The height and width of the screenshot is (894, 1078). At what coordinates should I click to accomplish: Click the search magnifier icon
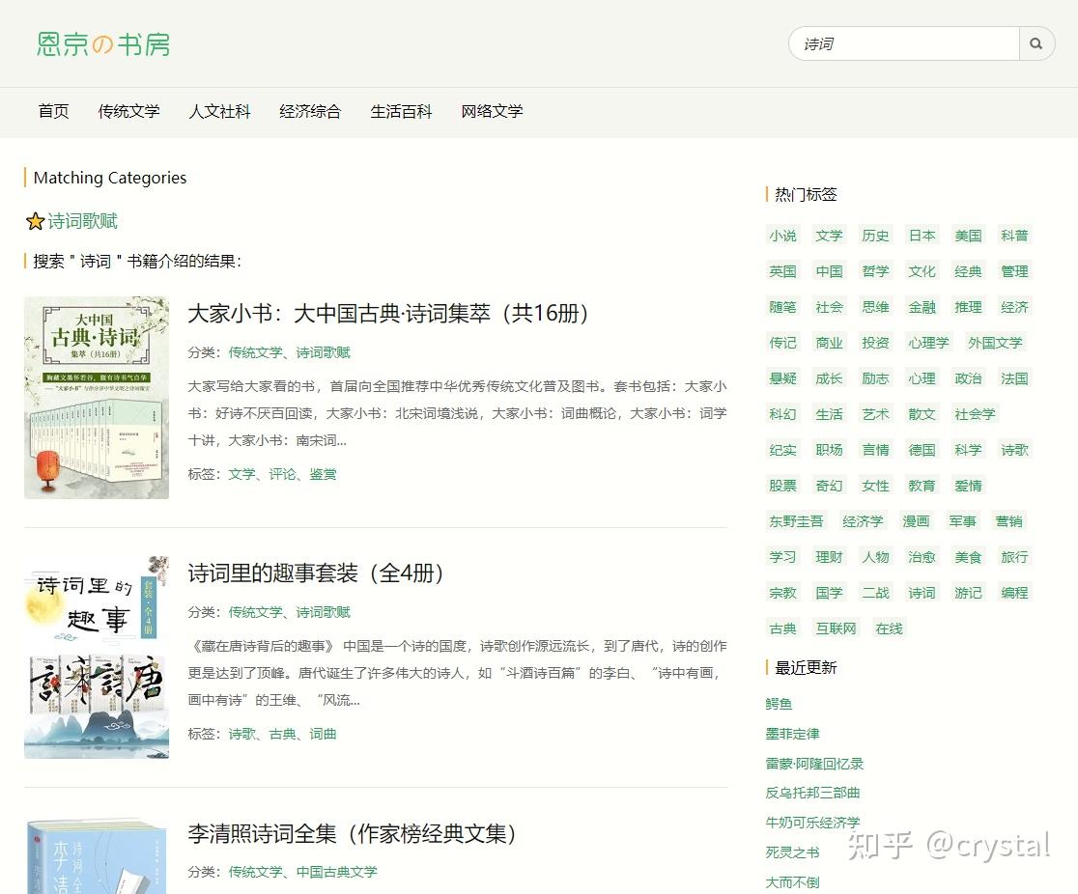point(1036,43)
